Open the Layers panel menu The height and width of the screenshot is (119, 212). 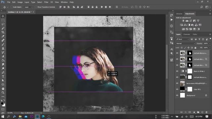point(210,34)
